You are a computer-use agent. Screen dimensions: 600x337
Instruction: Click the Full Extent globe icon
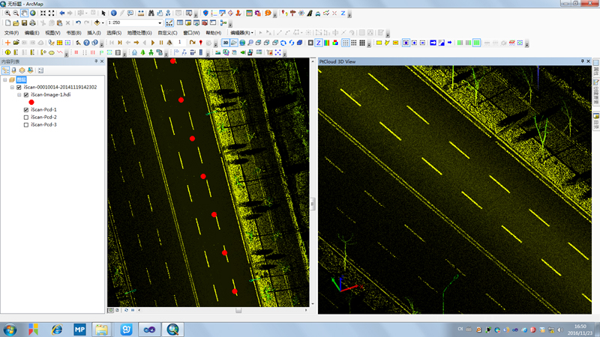coord(33,13)
